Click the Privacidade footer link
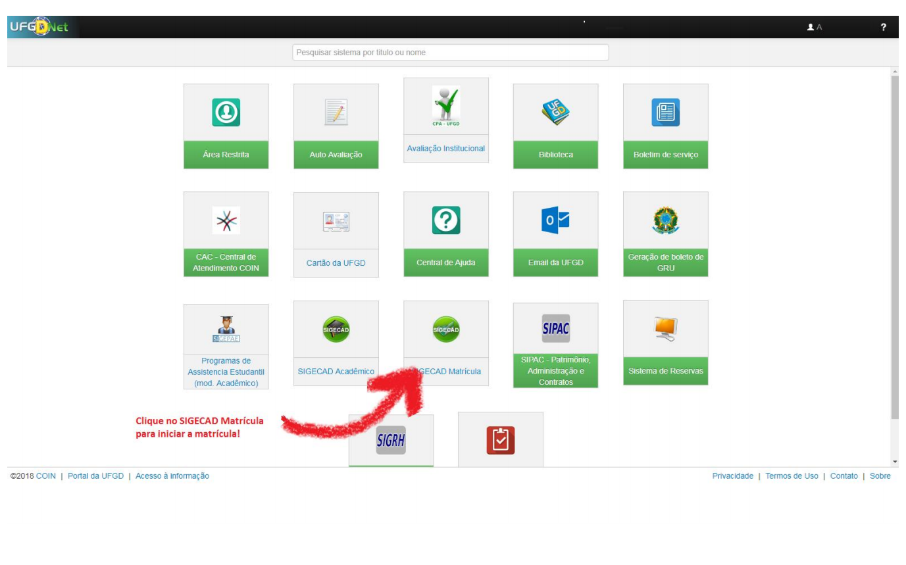The height and width of the screenshot is (565, 906). coord(732,476)
